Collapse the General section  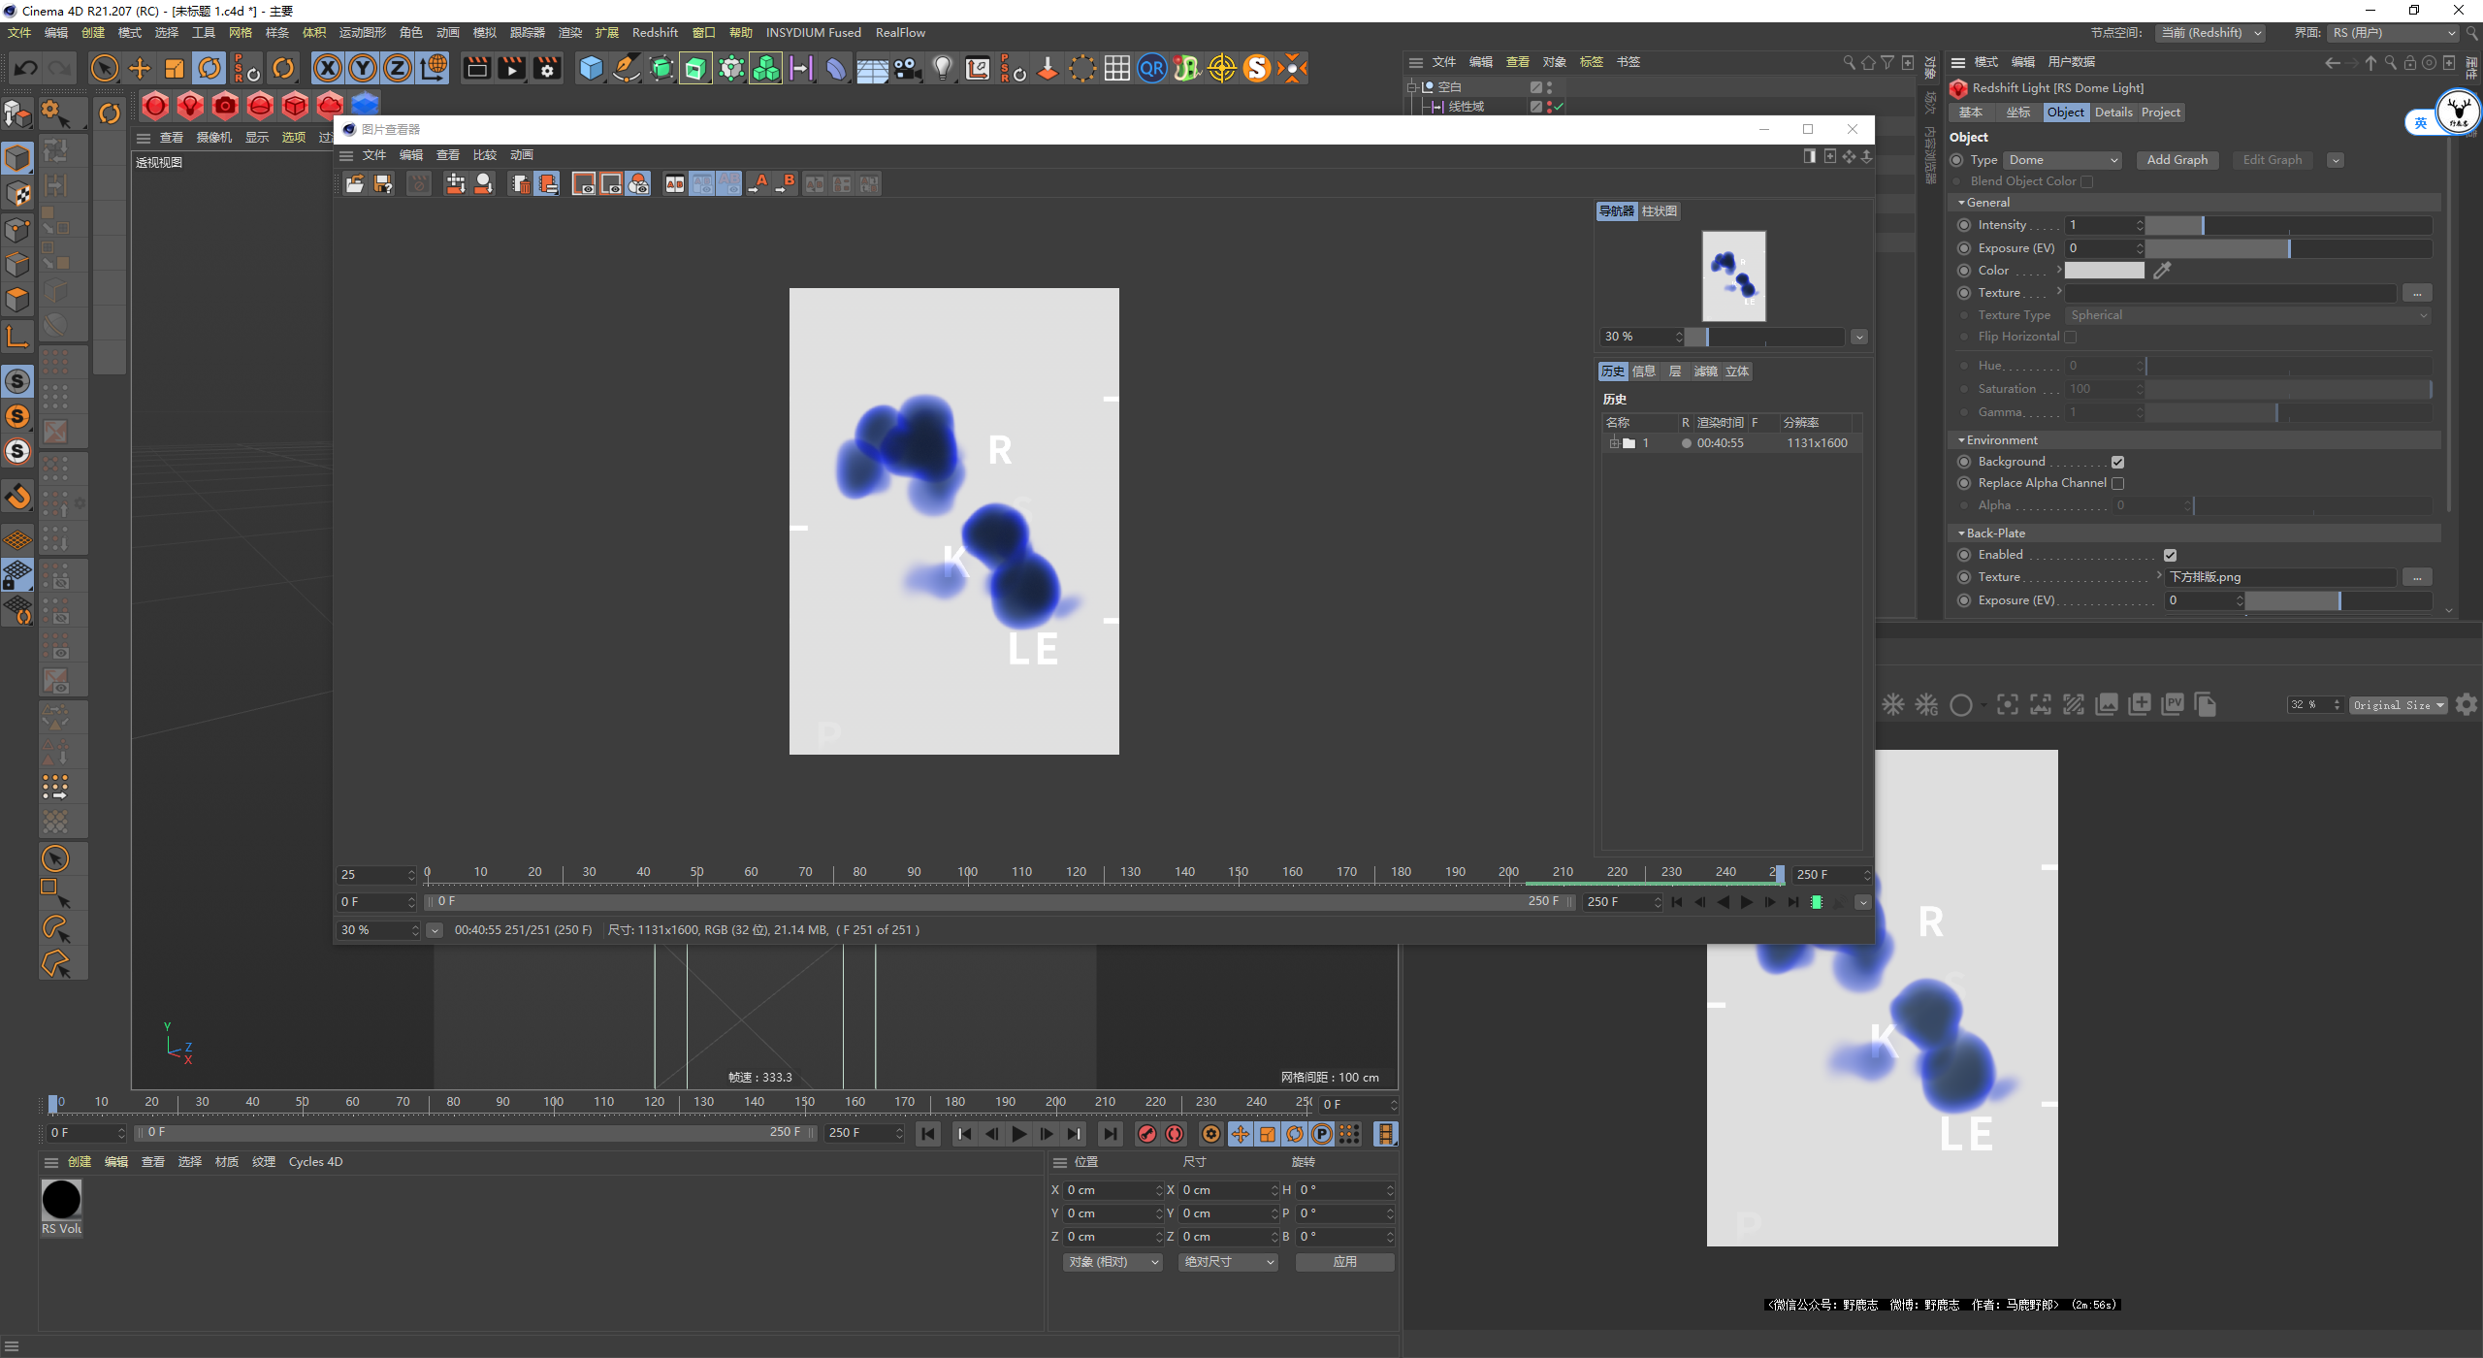pyautogui.click(x=1961, y=203)
